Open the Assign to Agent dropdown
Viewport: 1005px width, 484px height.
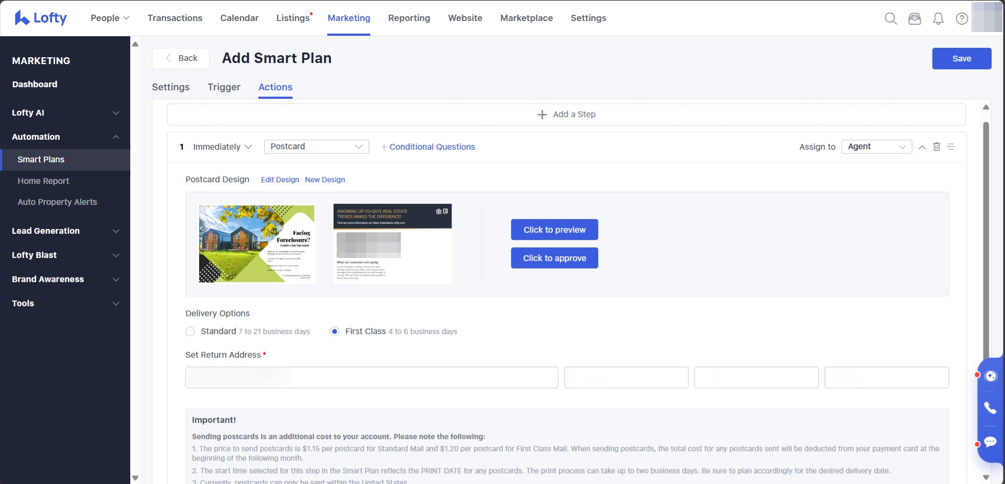(x=876, y=147)
